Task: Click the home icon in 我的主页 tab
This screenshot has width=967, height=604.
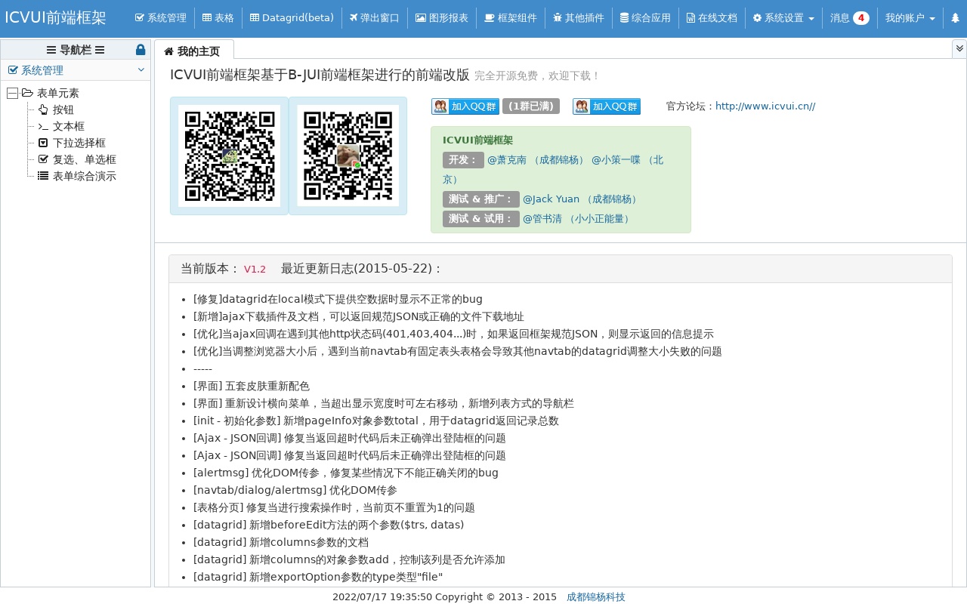Action: click(168, 51)
